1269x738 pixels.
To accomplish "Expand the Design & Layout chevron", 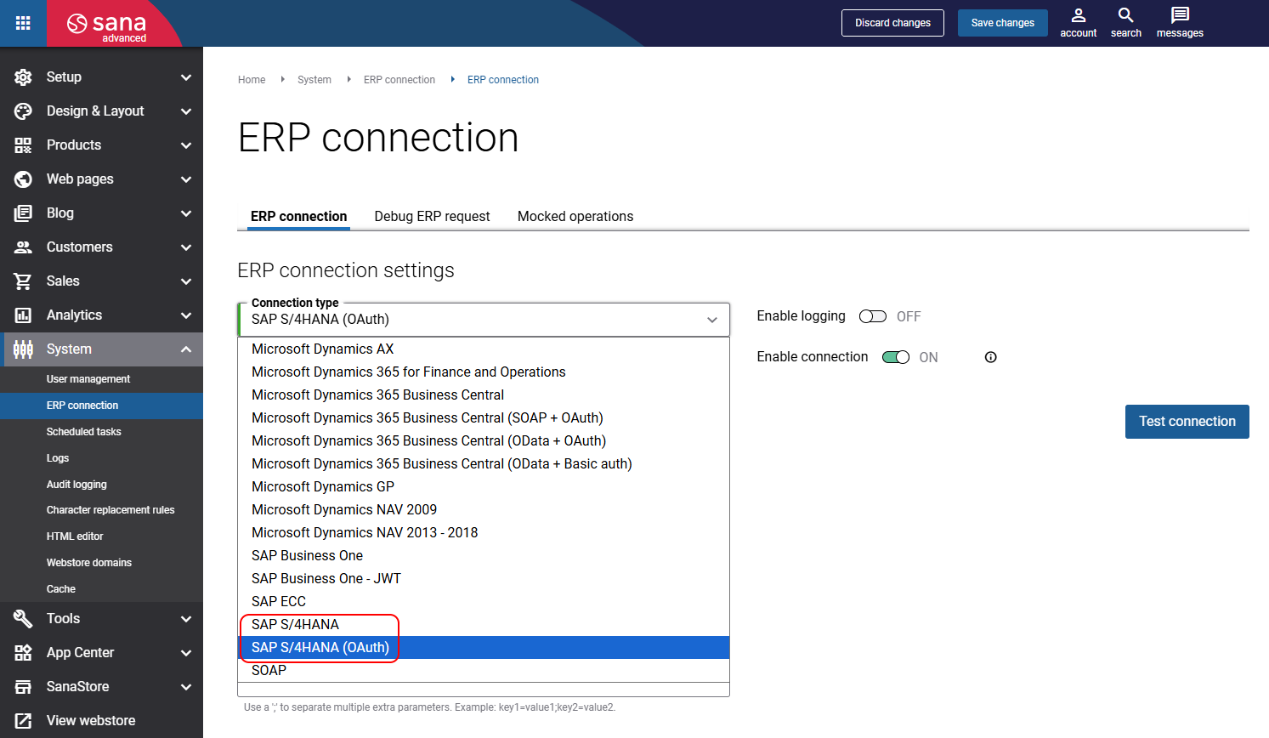I will (186, 111).
